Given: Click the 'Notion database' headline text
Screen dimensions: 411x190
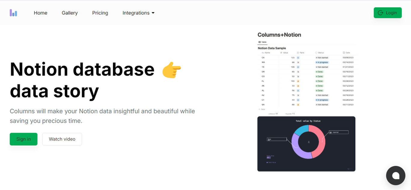Looking at the screenshot, I should click(82, 69).
